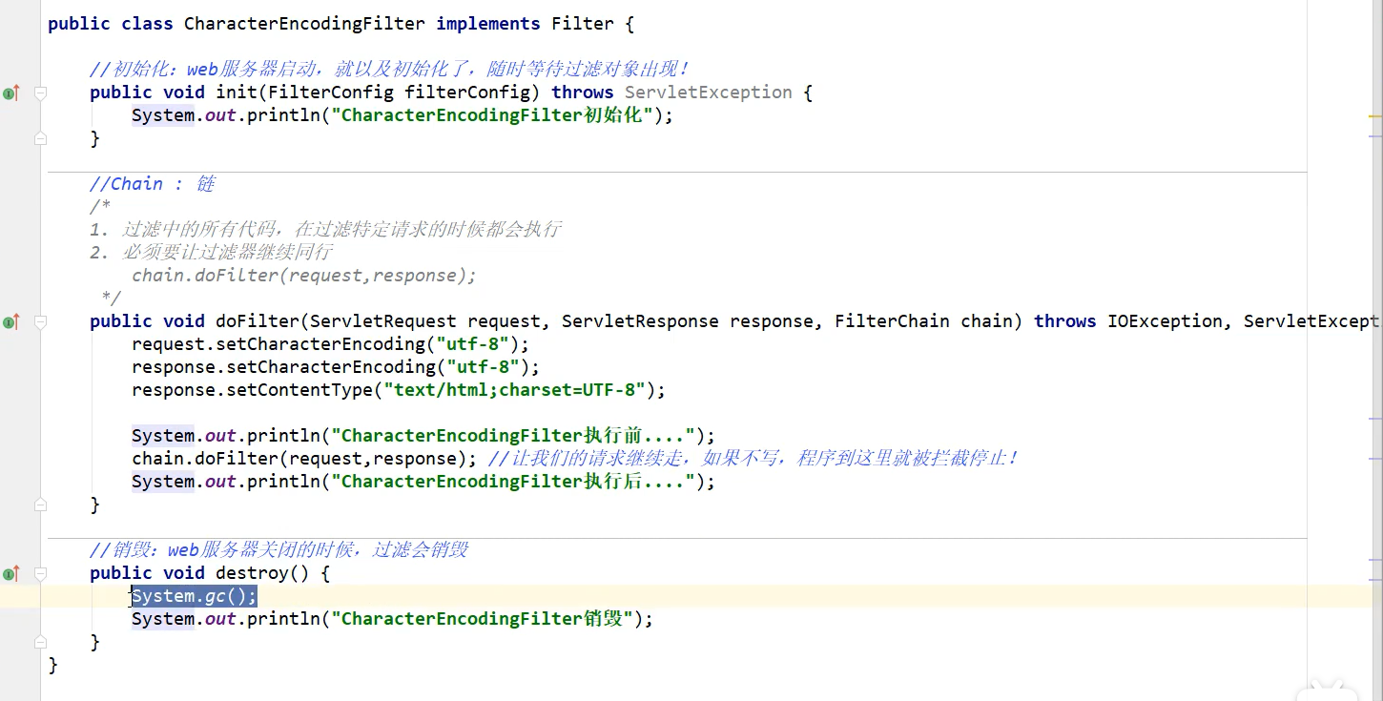Collapse the doFilter method fold toggle

[40, 321]
